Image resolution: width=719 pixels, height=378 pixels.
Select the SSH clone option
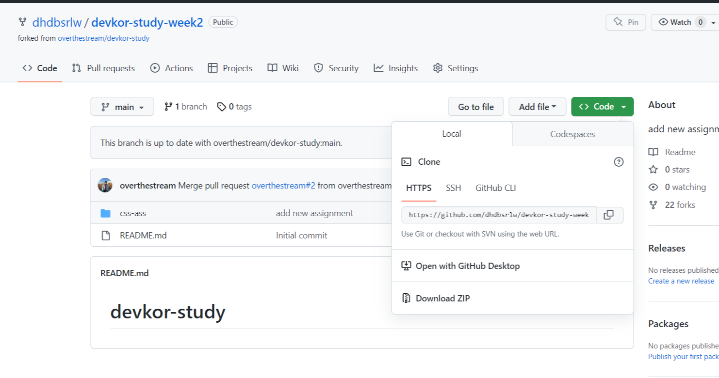coord(454,188)
